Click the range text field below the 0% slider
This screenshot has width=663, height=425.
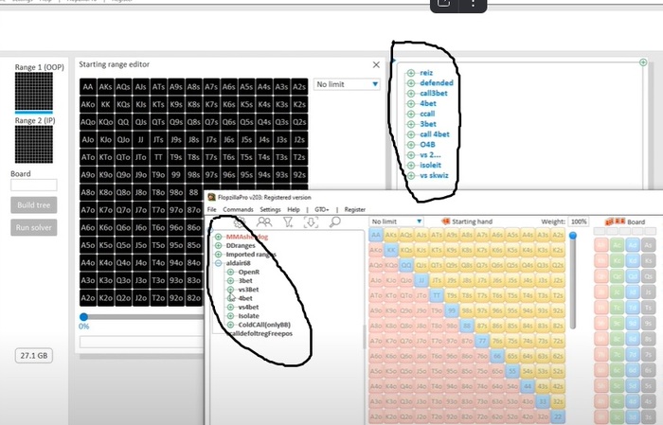click(142, 342)
